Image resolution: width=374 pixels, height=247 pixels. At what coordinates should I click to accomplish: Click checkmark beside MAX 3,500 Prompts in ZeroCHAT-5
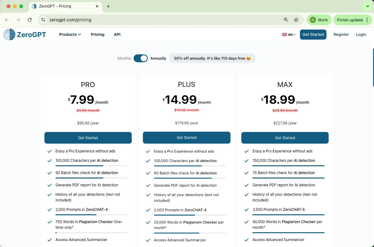coord(246,210)
